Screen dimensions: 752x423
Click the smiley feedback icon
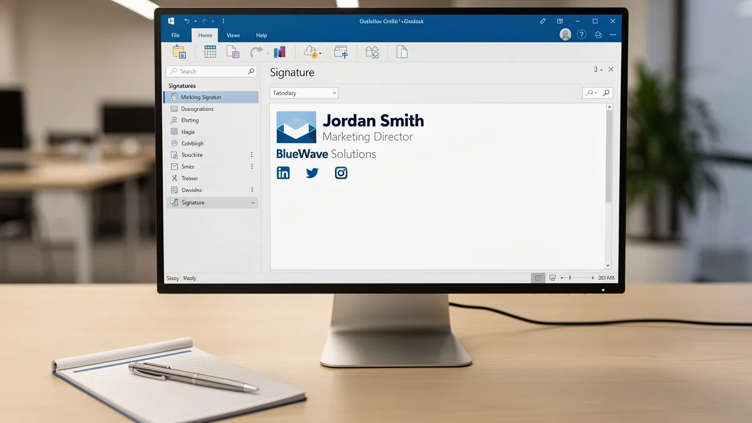tap(599, 35)
